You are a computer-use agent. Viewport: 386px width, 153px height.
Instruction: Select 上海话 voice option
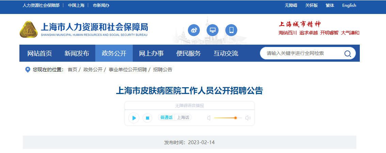183,118
